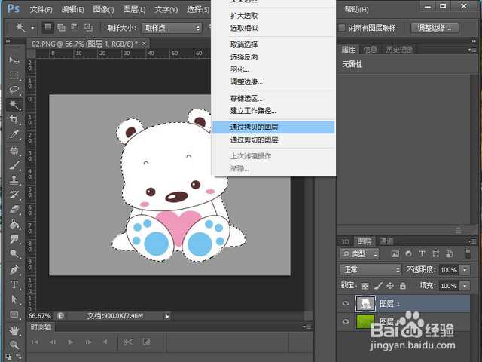Select the Pen tool
Screen dimensions: 482x362
pos(14,270)
